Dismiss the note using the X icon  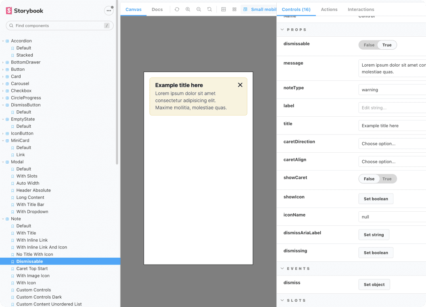(240, 85)
